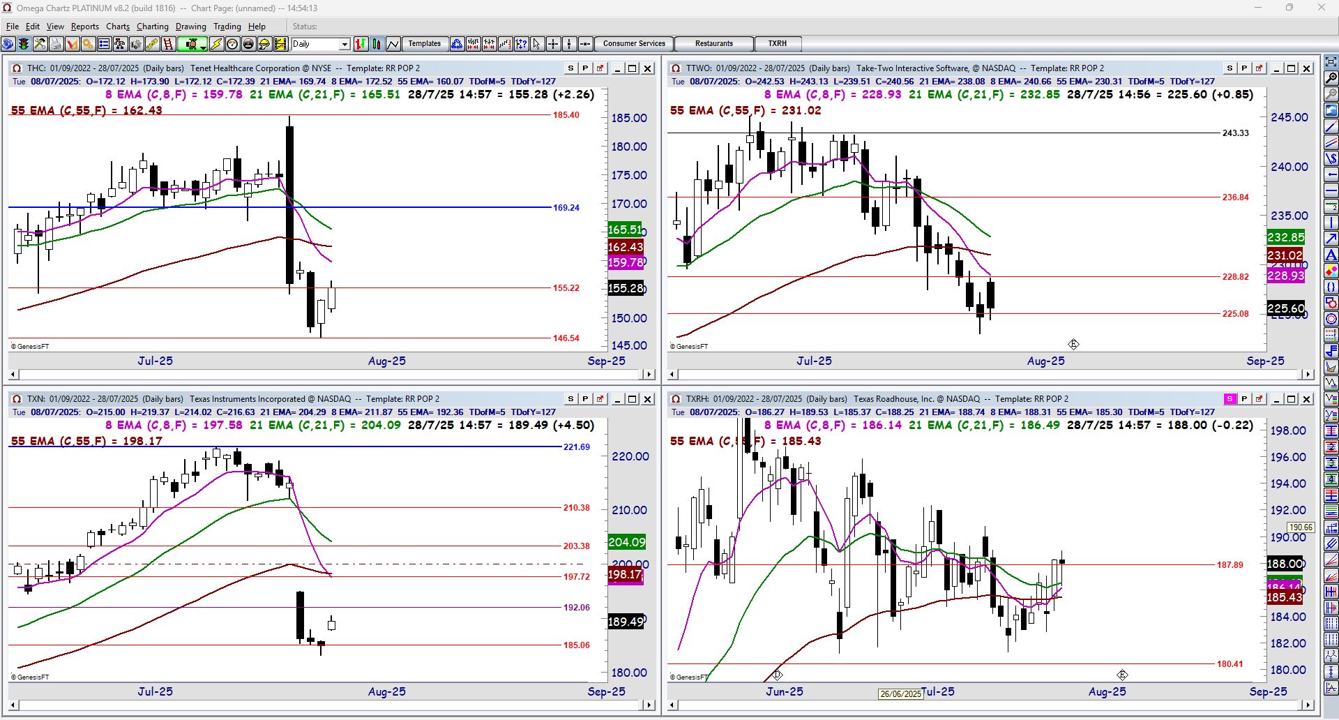Click the pop-out arrow on TTWO chart

coord(1259,68)
